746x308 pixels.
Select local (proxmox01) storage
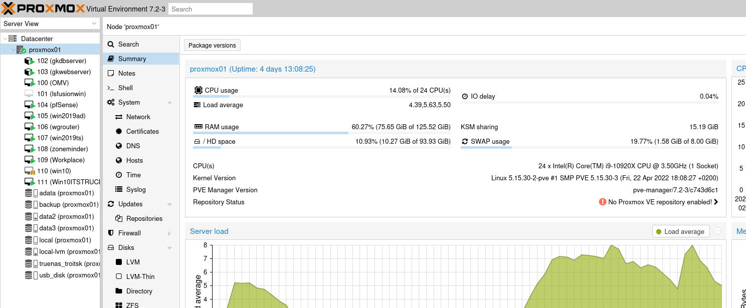tap(50, 240)
